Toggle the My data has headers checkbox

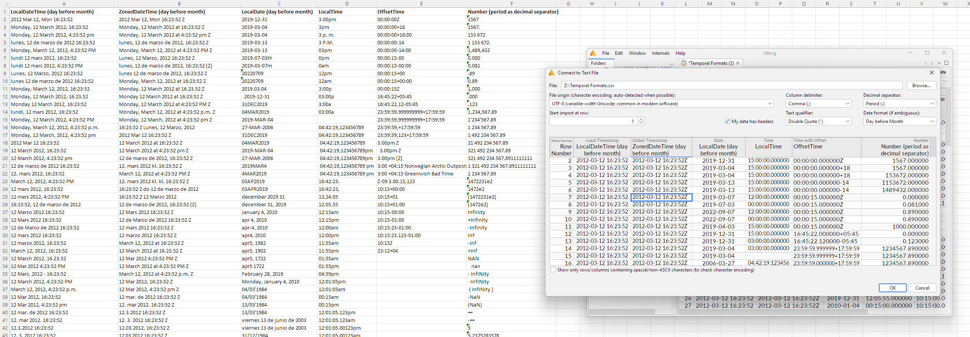(727, 121)
